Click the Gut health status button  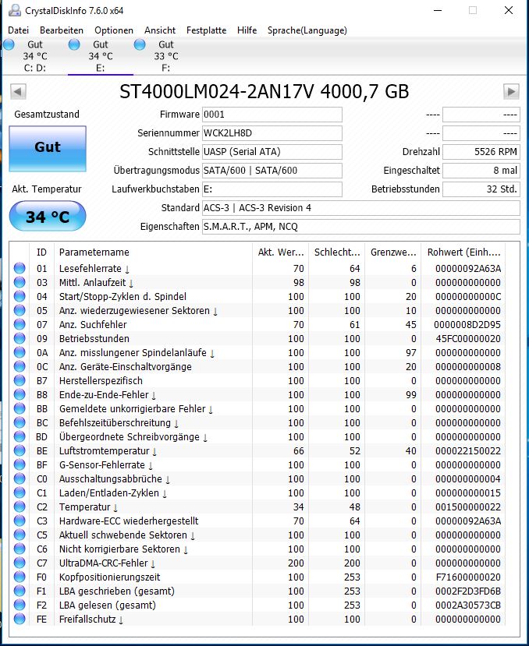click(48, 148)
